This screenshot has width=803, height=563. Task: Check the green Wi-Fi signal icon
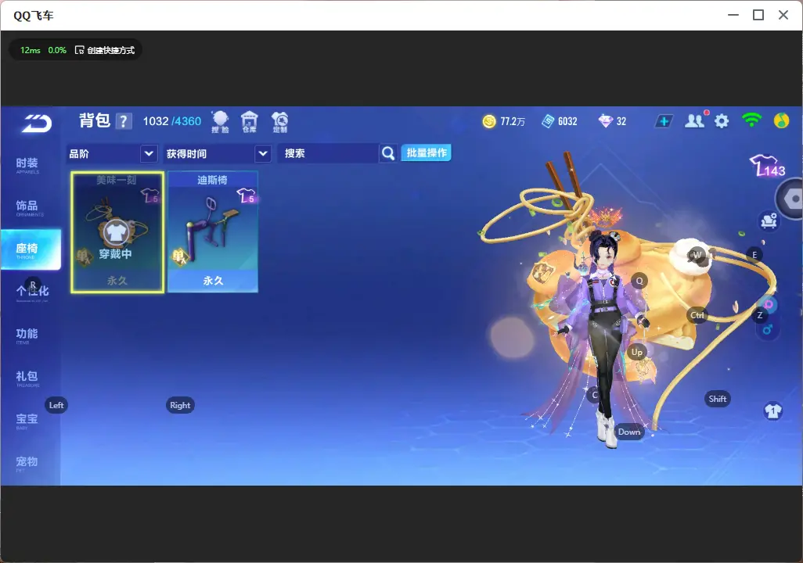click(x=751, y=120)
